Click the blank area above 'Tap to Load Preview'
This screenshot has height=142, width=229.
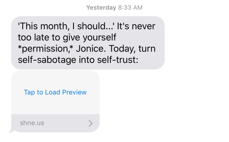pos(56,80)
